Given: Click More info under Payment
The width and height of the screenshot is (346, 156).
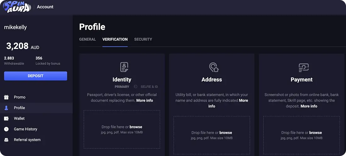Looking at the screenshot, I should point(309,106).
